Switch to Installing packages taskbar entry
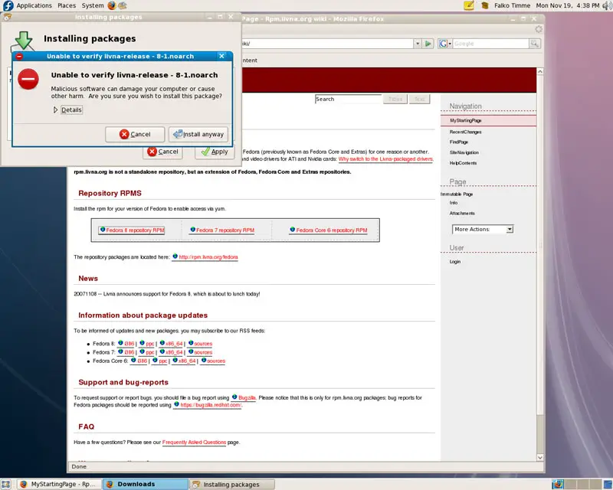This screenshot has width=613, height=490. point(232,484)
